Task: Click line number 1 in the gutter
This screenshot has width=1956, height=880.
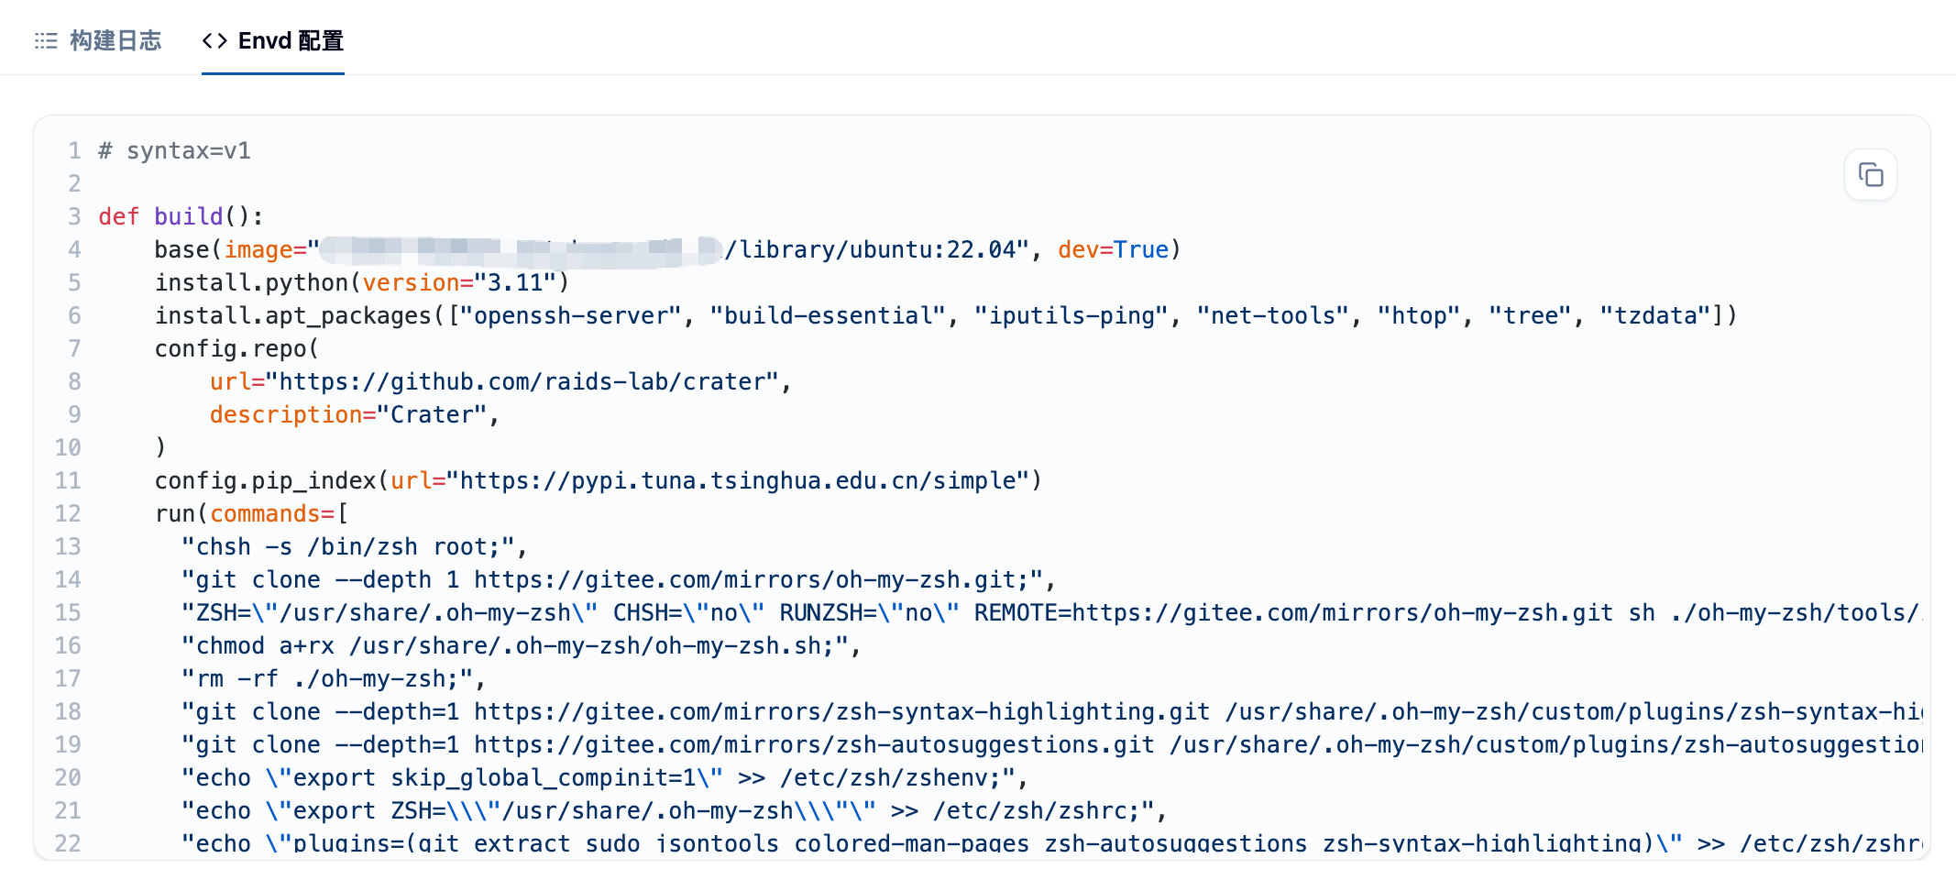Action: coord(74,150)
